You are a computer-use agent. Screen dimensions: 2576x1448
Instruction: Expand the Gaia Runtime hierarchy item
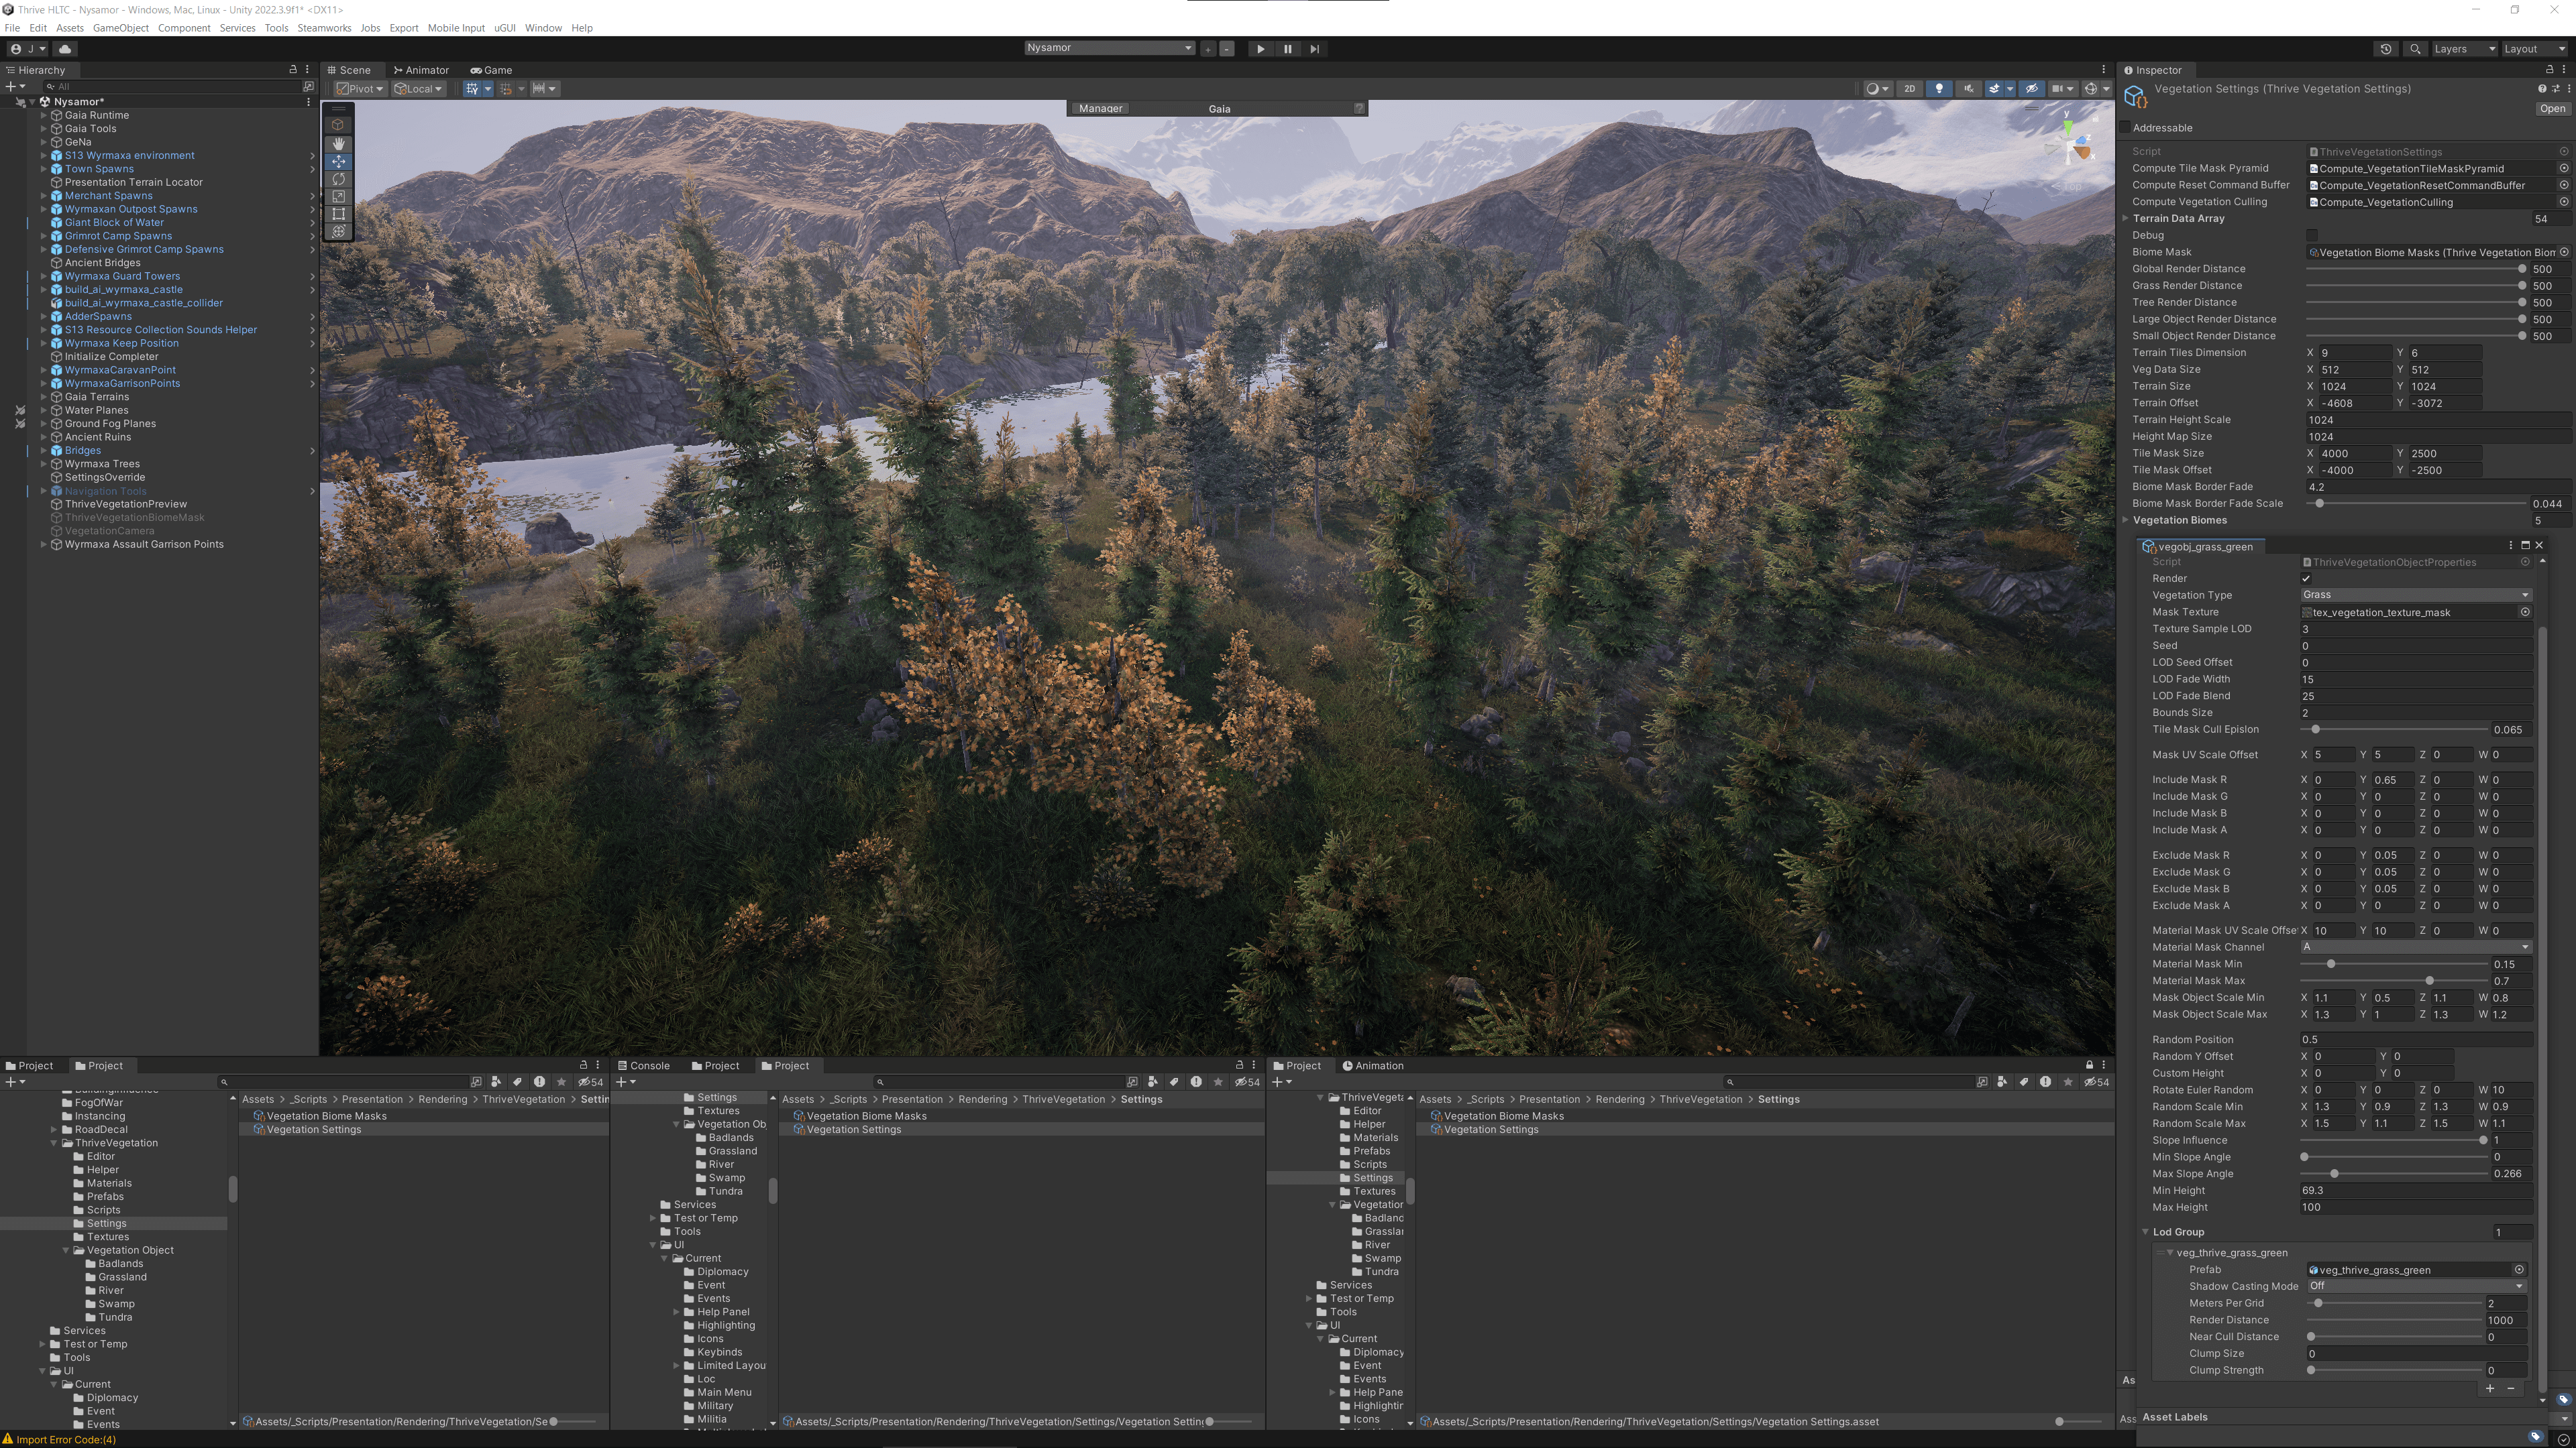[x=43, y=116]
